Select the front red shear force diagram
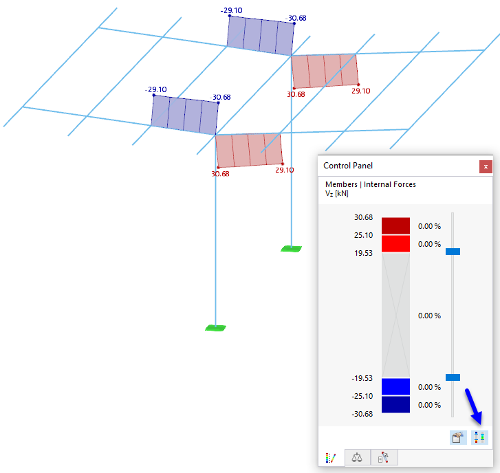This screenshot has width=500, height=473. click(x=249, y=151)
